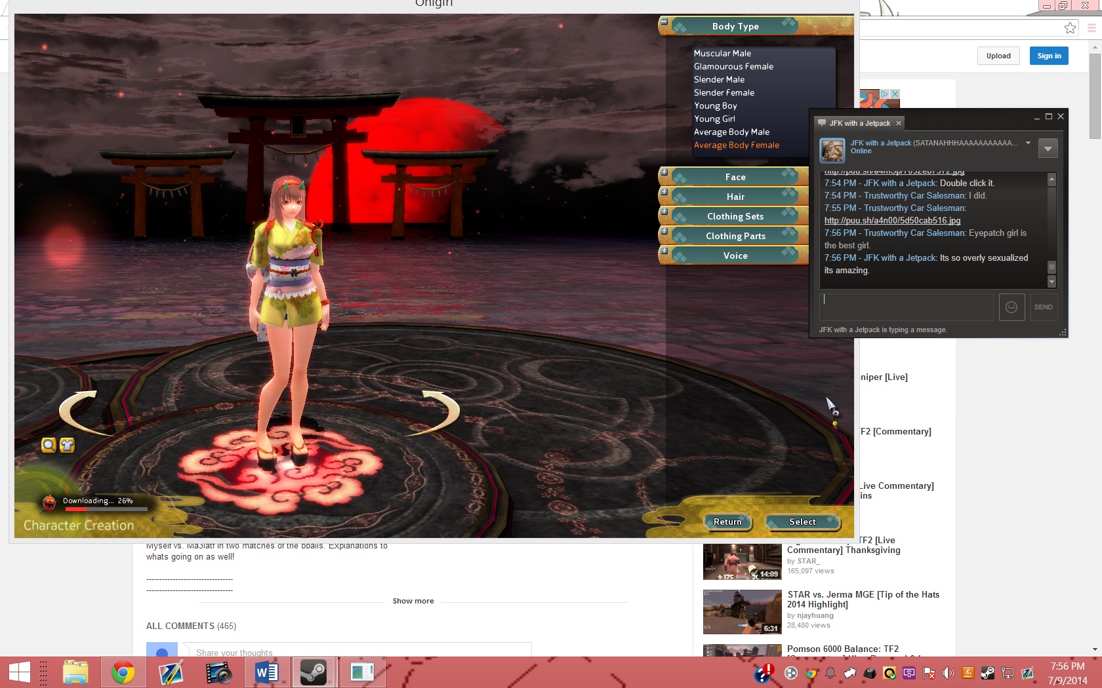This screenshot has height=688, width=1102.
Task: Click JFK with a Jetpack avatar
Action: click(832, 150)
